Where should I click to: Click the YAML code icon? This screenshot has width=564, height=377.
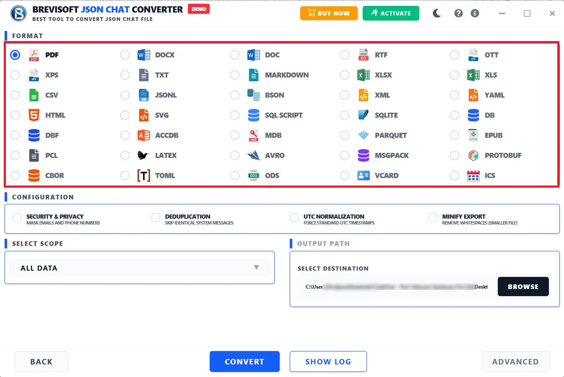[473, 95]
